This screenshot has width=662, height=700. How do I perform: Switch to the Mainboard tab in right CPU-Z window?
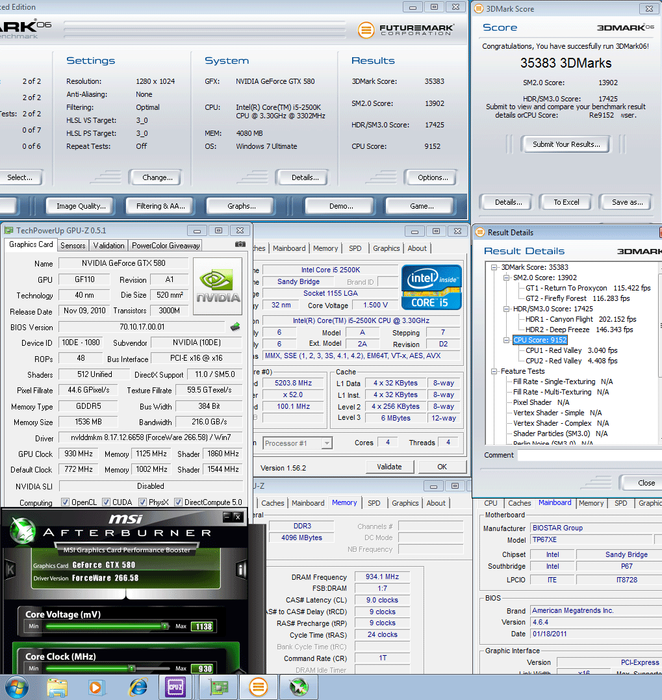coord(555,502)
